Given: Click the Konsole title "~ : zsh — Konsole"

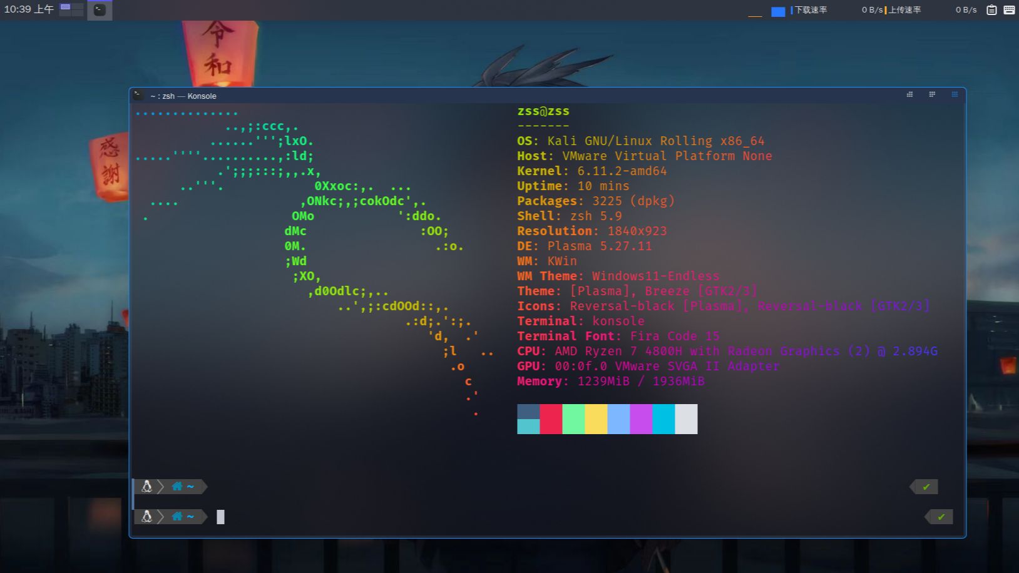Looking at the screenshot, I should 183,96.
